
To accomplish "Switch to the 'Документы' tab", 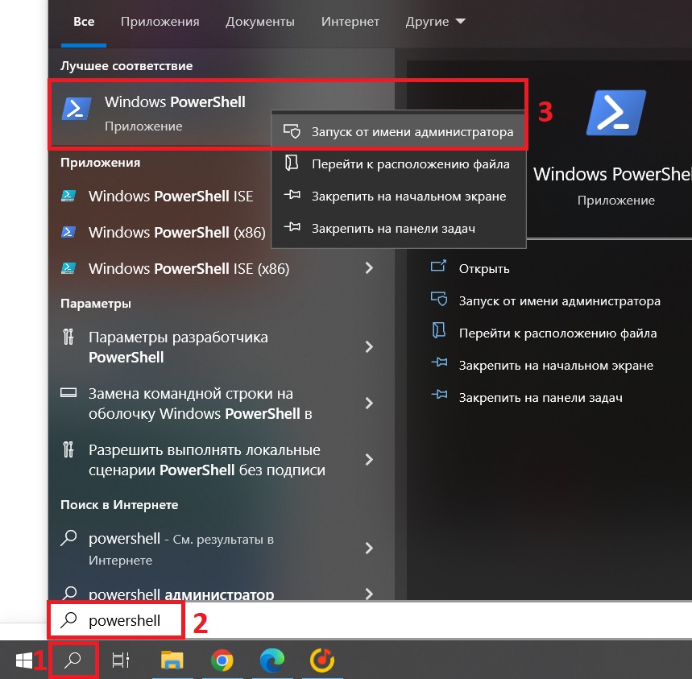I will click(260, 21).
